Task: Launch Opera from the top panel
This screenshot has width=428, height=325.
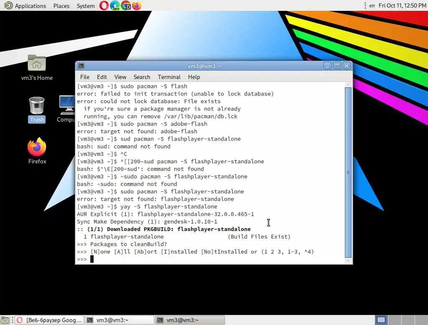Action: point(104,5)
